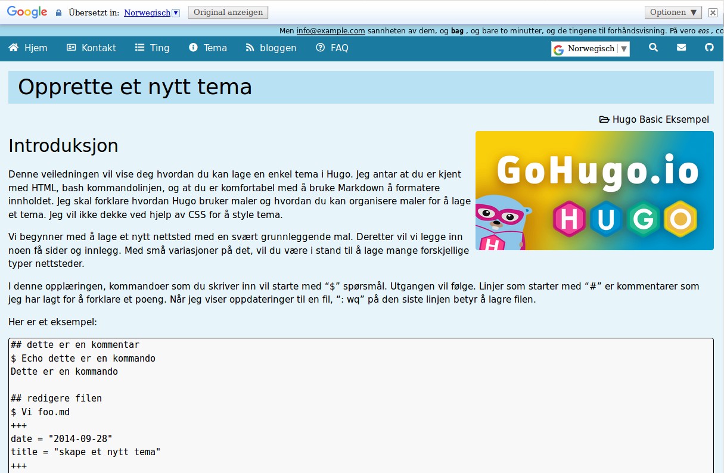Click the code line '$ Echo dette er en kommando'
The height and width of the screenshot is (473, 724).
coord(83,359)
